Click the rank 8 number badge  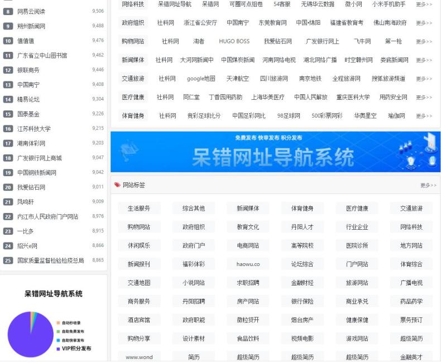coord(8,12)
